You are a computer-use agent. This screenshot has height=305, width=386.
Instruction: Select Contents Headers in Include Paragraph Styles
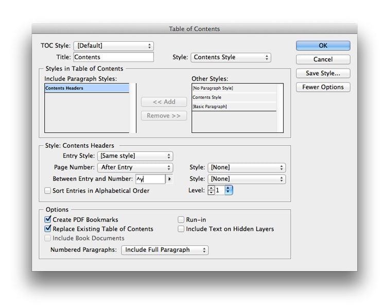click(x=87, y=88)
